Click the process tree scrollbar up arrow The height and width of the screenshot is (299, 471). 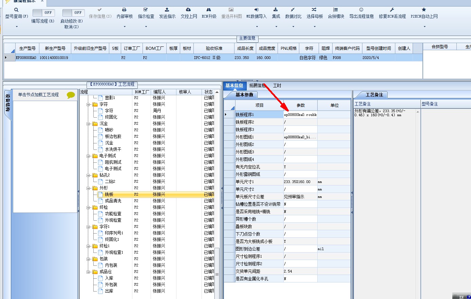pos(217,92)
